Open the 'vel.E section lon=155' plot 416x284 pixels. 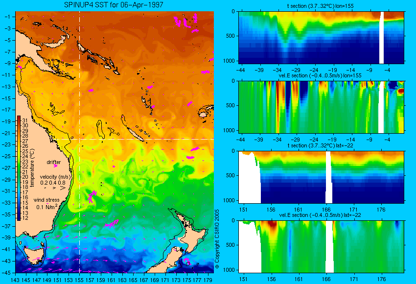click(321, 107)
